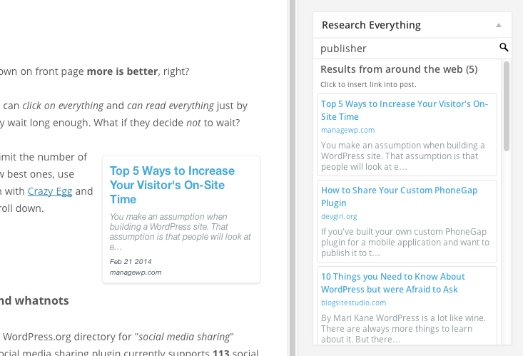Viewport: 523px width, 356px height.
Task: Click the search magnifier icon
Action: click(x=504, y=48)
